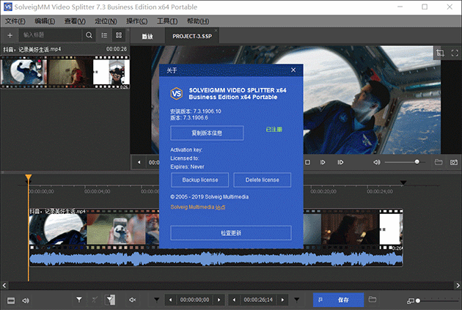Add a marker with the funnel icon

click(79, 300)
